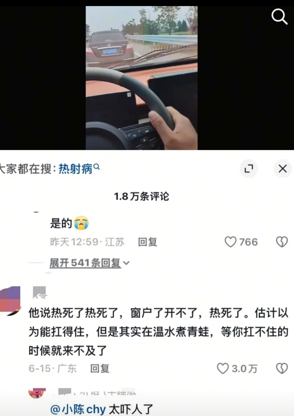Open the 热射病 trending search link

[75, 169]
